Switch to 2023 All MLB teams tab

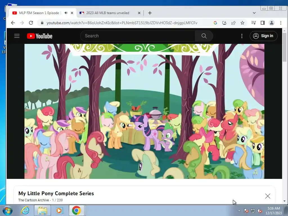[108, 13]
